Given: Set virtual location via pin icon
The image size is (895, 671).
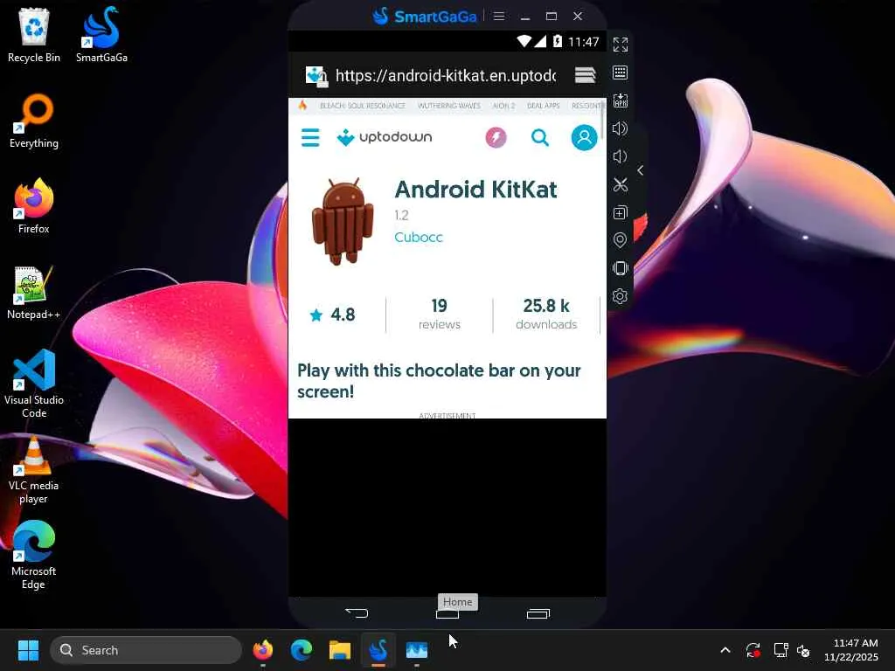Looking at the screenshot, I should [x=620, y=240].
